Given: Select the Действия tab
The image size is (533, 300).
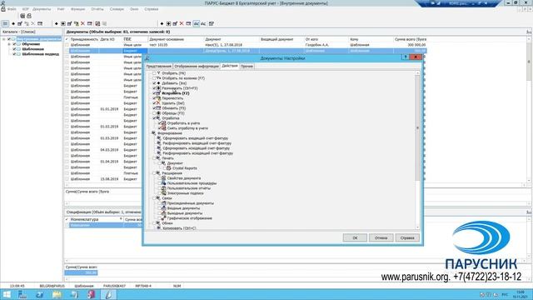Looking at the screenshot, I should [230, 66].
